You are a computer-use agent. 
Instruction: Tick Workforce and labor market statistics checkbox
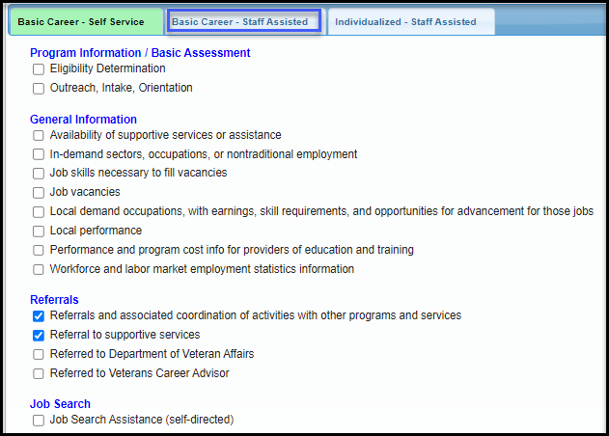tap(39, 270)
